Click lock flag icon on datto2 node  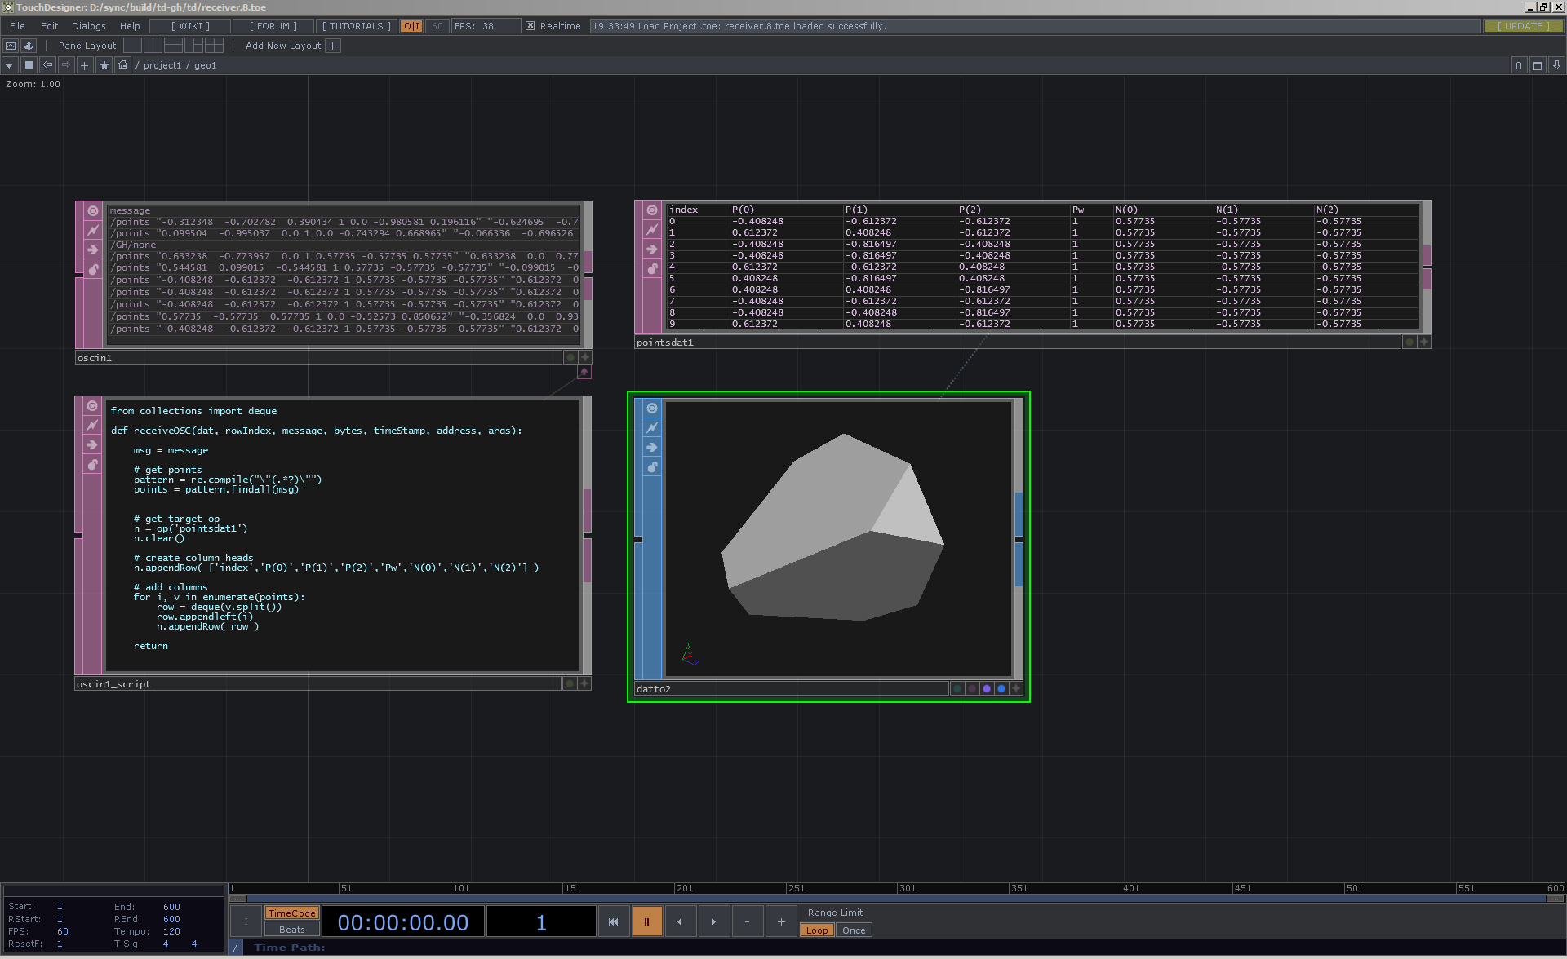(x=652, y=467)
